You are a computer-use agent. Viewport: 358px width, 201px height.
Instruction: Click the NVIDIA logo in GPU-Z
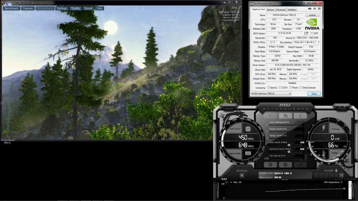(x=312, y=24)
